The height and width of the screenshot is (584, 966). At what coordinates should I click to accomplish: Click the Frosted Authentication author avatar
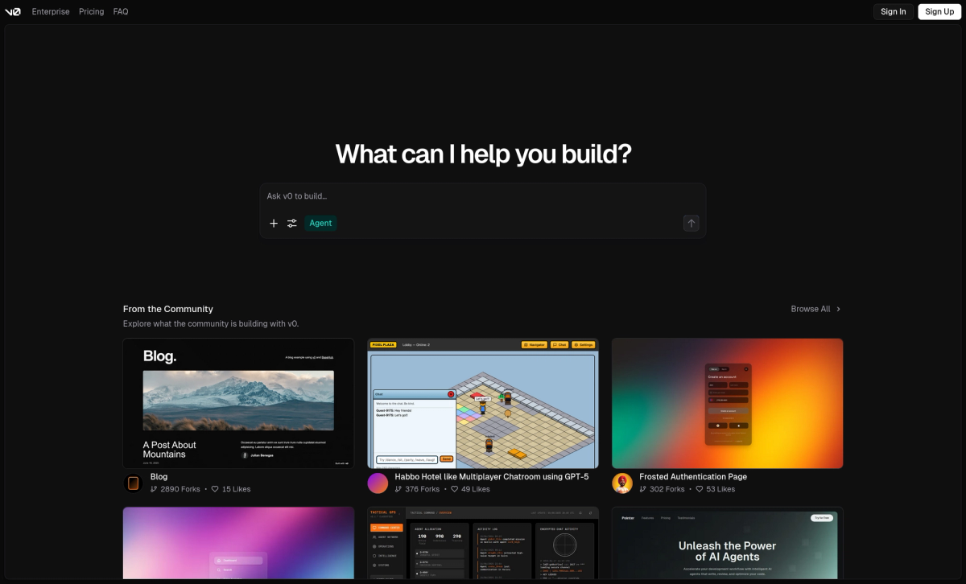click(x=622, y=483)
